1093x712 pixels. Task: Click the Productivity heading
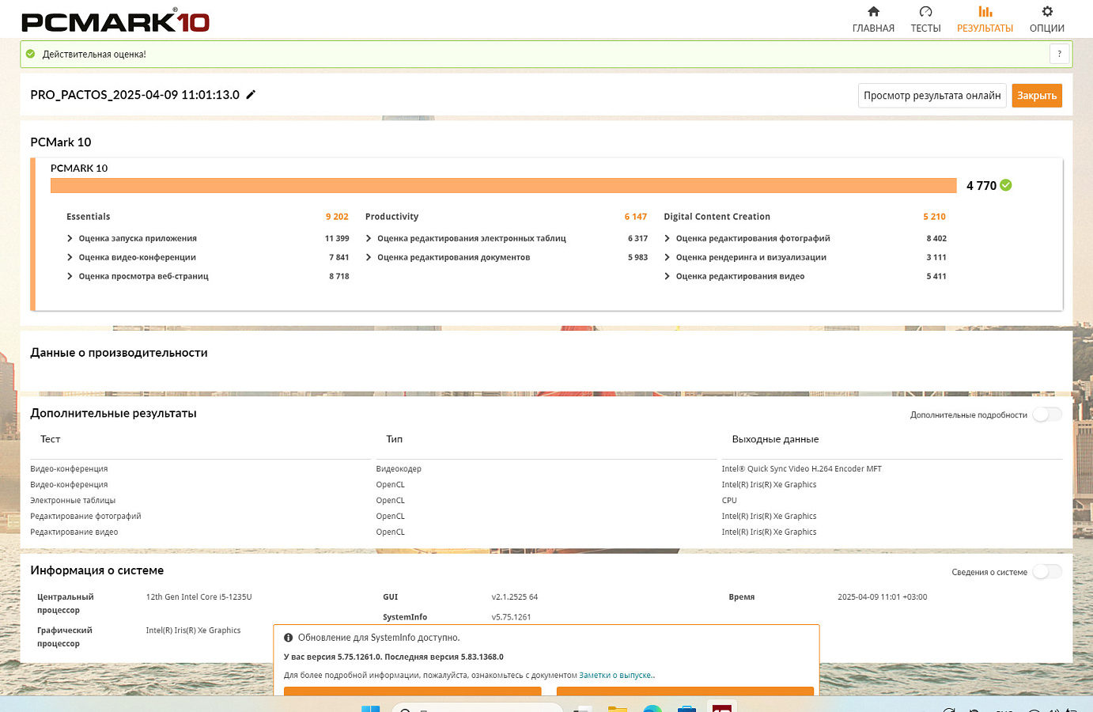392,217
